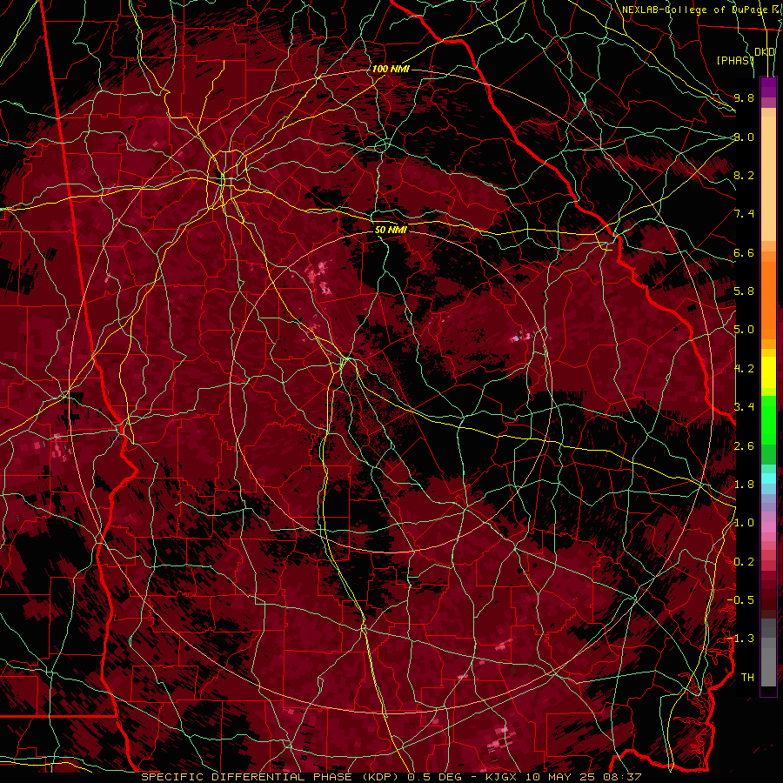The width and height of the screenshot is (783, 783).
Task: Click the 0.2 scale value
Action: pos(744,562)
